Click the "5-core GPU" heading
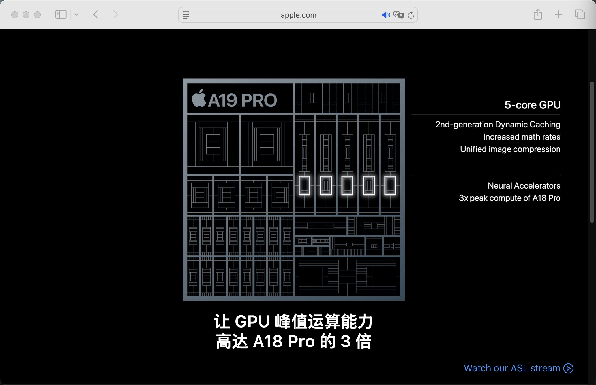The image size is (596, 385). (532, 105)
